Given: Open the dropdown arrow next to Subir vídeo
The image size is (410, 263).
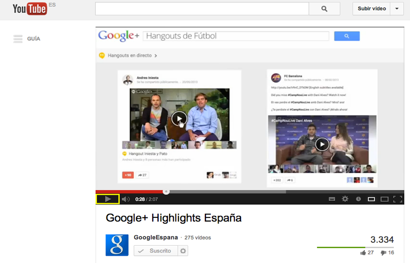Looking at the screenshot, I should [x=397, y=9].
